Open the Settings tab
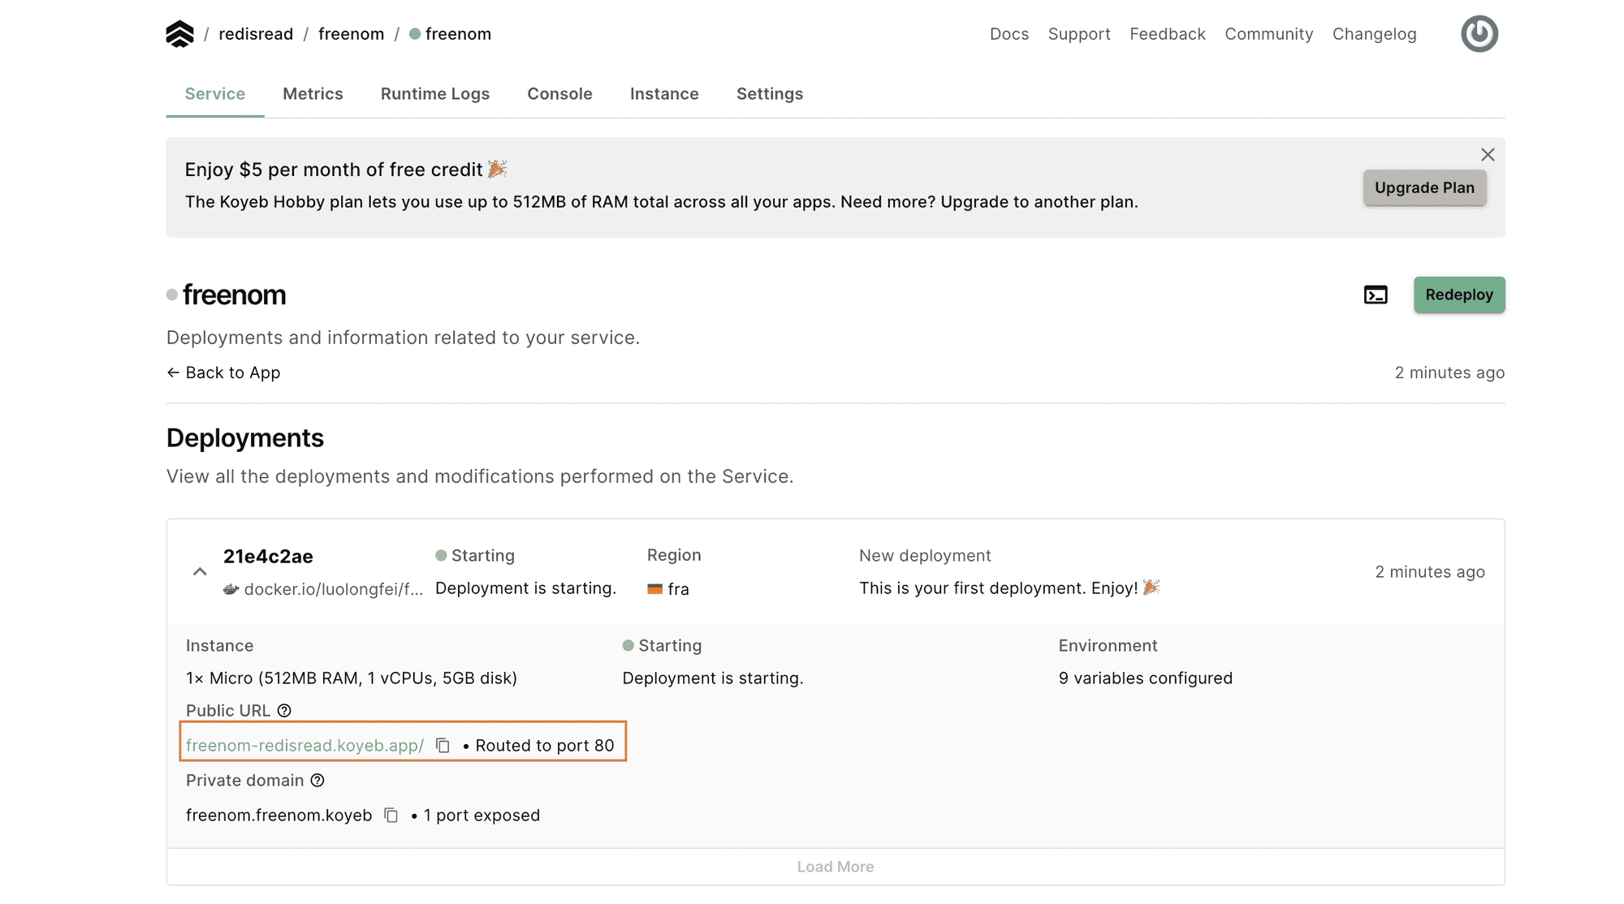This screenshot has height=904, width=1624. (x=770, y=93)
